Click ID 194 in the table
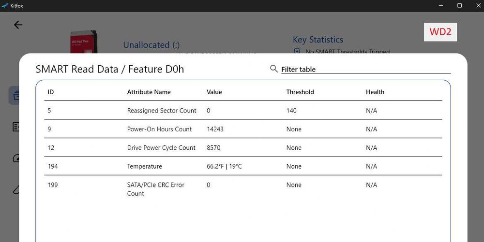 (x=52, y=166)
